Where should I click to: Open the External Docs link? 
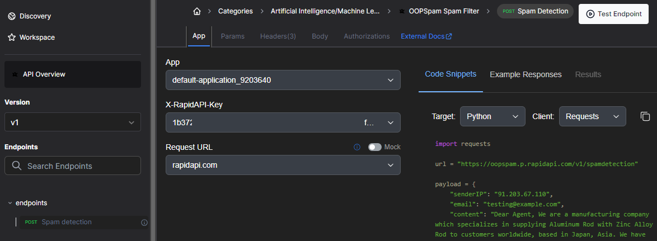coord(426,36)
